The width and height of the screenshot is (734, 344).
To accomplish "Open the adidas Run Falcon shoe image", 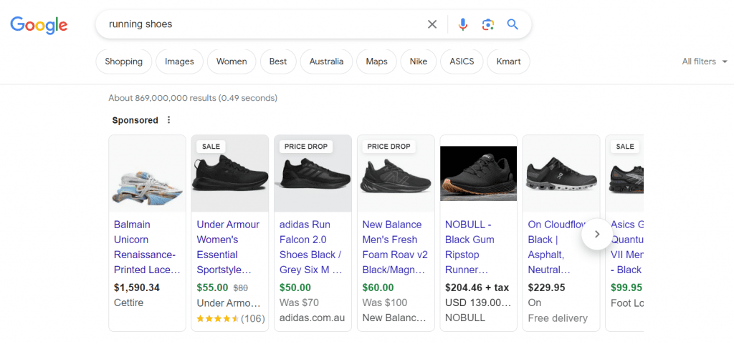I will pyautogui.click(x=313, y=174).
